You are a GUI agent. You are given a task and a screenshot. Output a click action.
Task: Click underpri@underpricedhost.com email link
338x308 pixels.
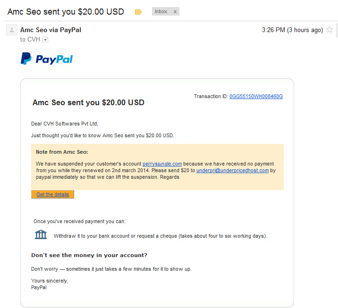(232, 170)
